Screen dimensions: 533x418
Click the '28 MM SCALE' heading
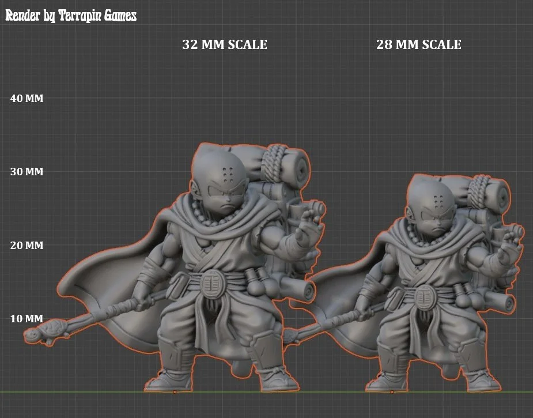419,44
